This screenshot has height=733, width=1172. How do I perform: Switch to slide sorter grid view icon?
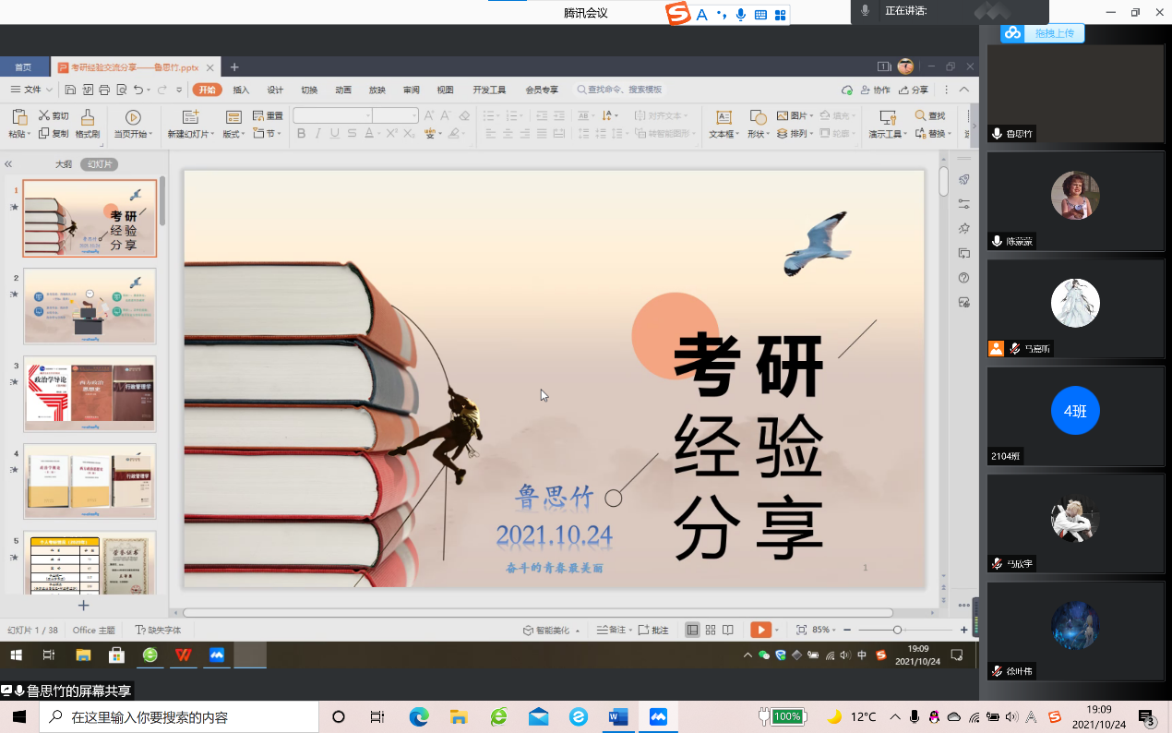coord(711,630)
